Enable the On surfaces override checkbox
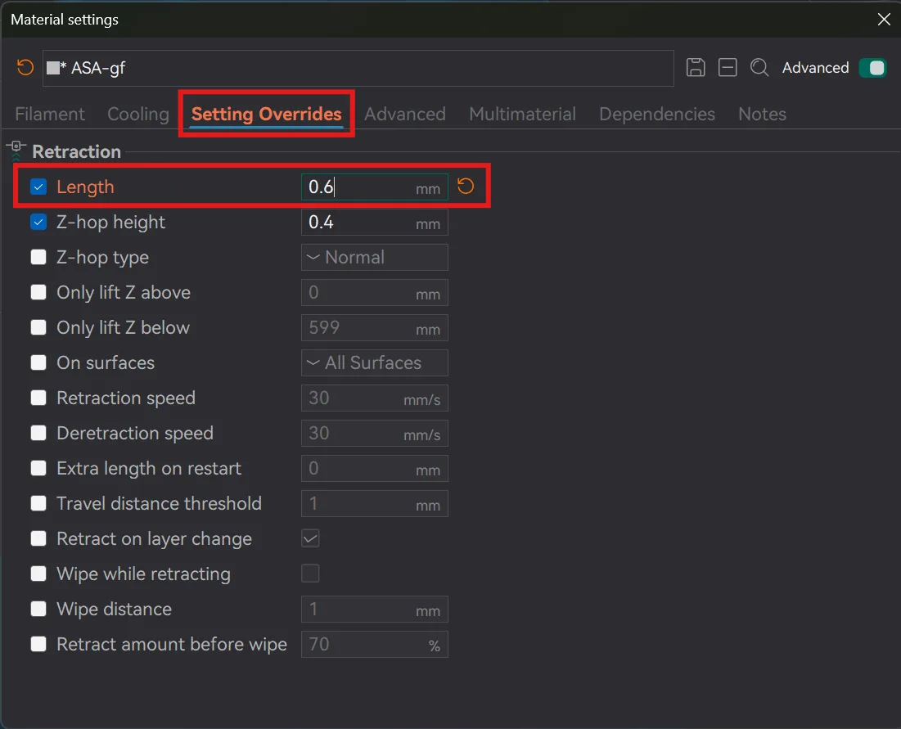 pos(38,362)
